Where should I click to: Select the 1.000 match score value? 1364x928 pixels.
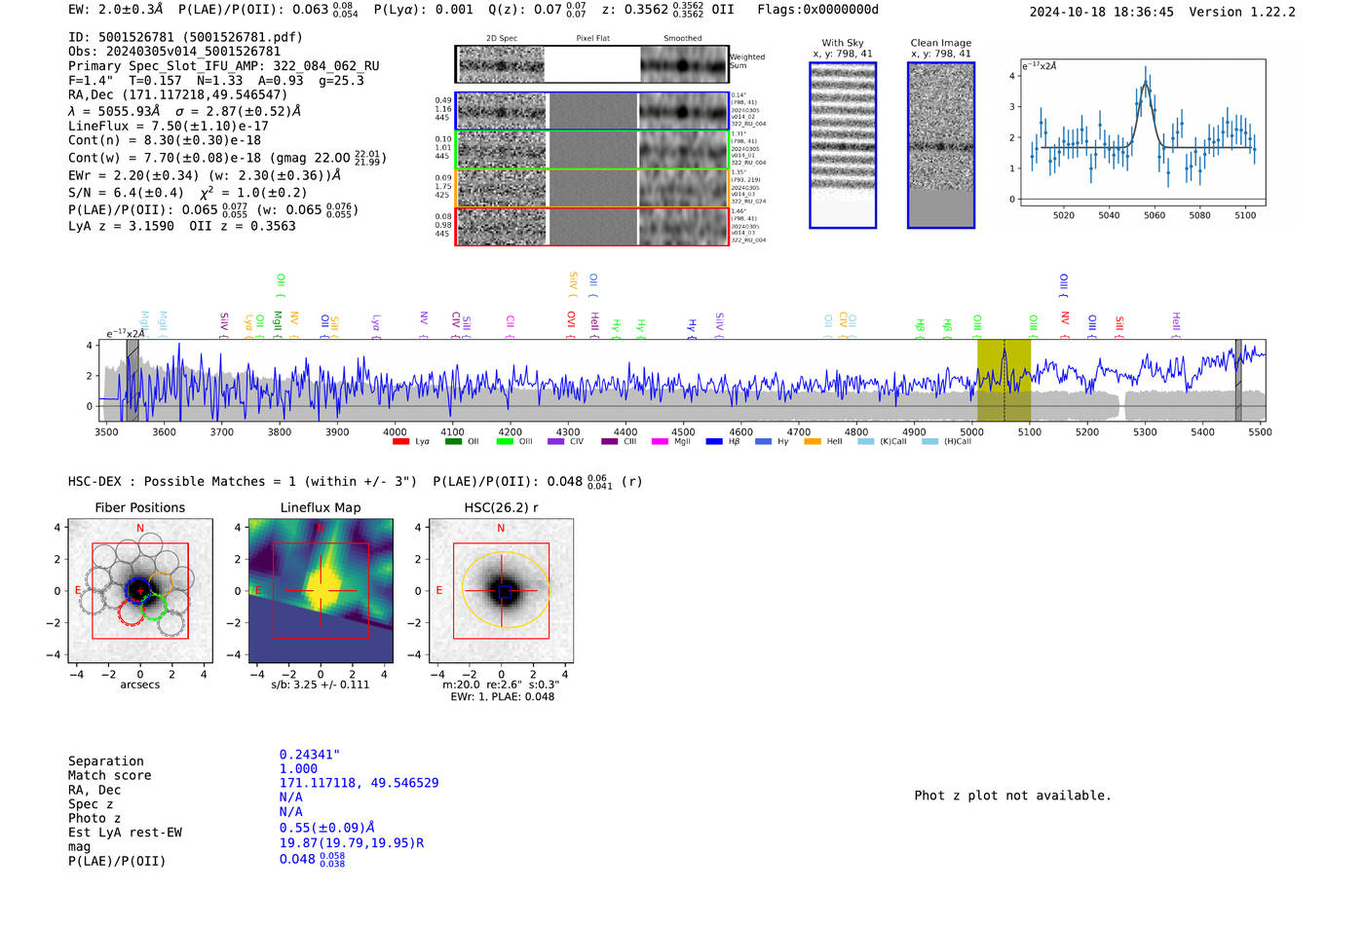tap(298, 768)
